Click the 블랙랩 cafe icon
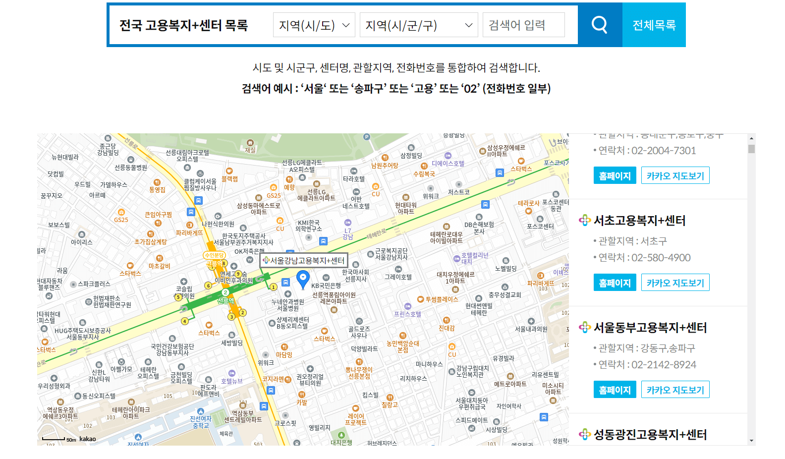Image resolution: width=785 pixels, height=459 pixels. (x=229, y=171)
